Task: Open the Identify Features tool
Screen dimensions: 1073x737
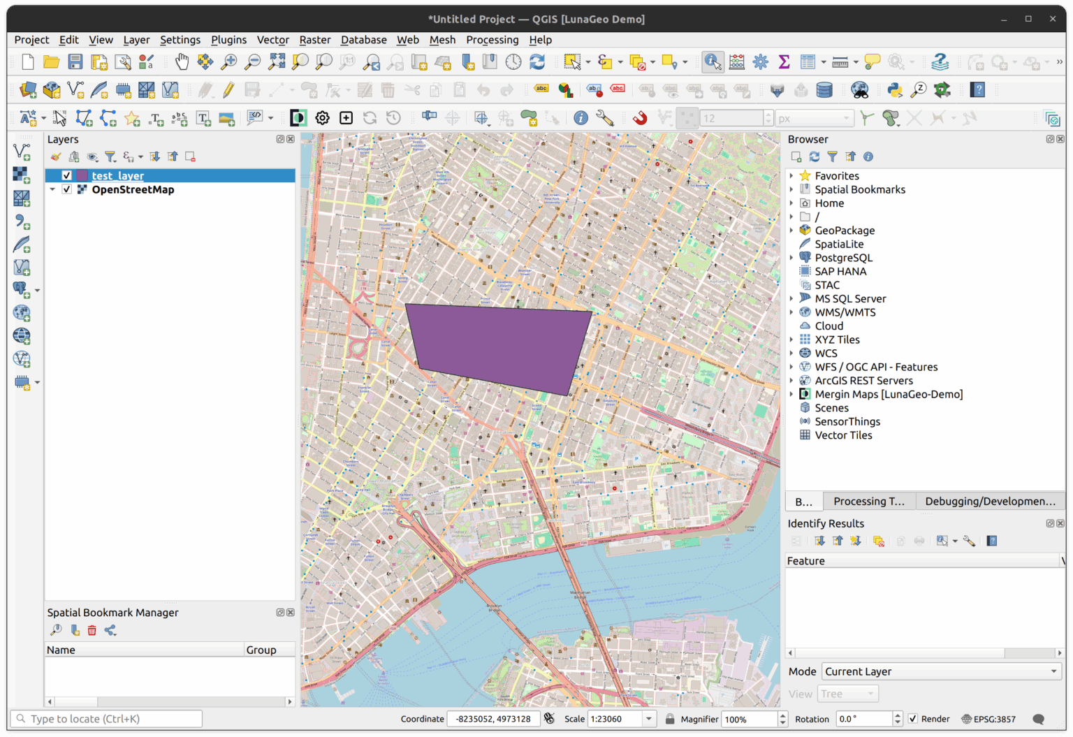Action: [x=713, y=62]
